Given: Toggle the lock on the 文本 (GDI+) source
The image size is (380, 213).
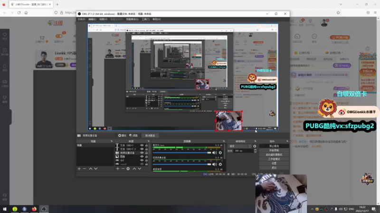Looking at the screenshot, I should coord(146,145).
